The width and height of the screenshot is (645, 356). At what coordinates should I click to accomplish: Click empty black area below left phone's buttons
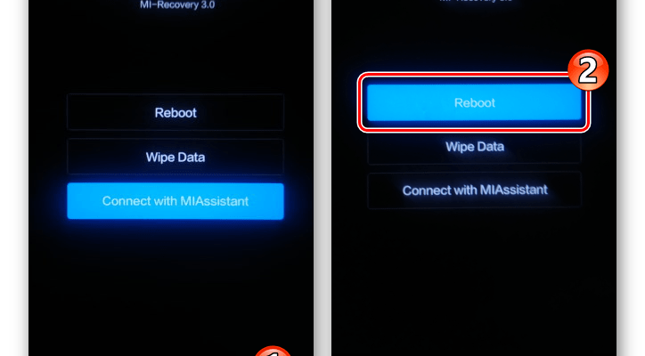171,287
